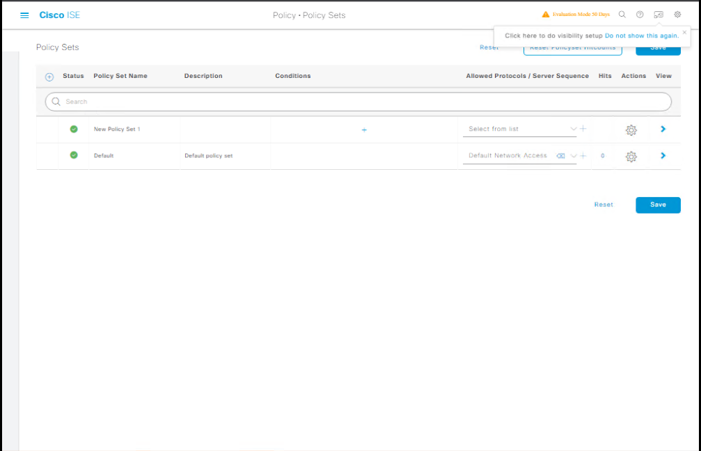Screen dimensions: 701x451
Task: Add a condition to New Policy Set 1
Action: (x=364, y=130)
